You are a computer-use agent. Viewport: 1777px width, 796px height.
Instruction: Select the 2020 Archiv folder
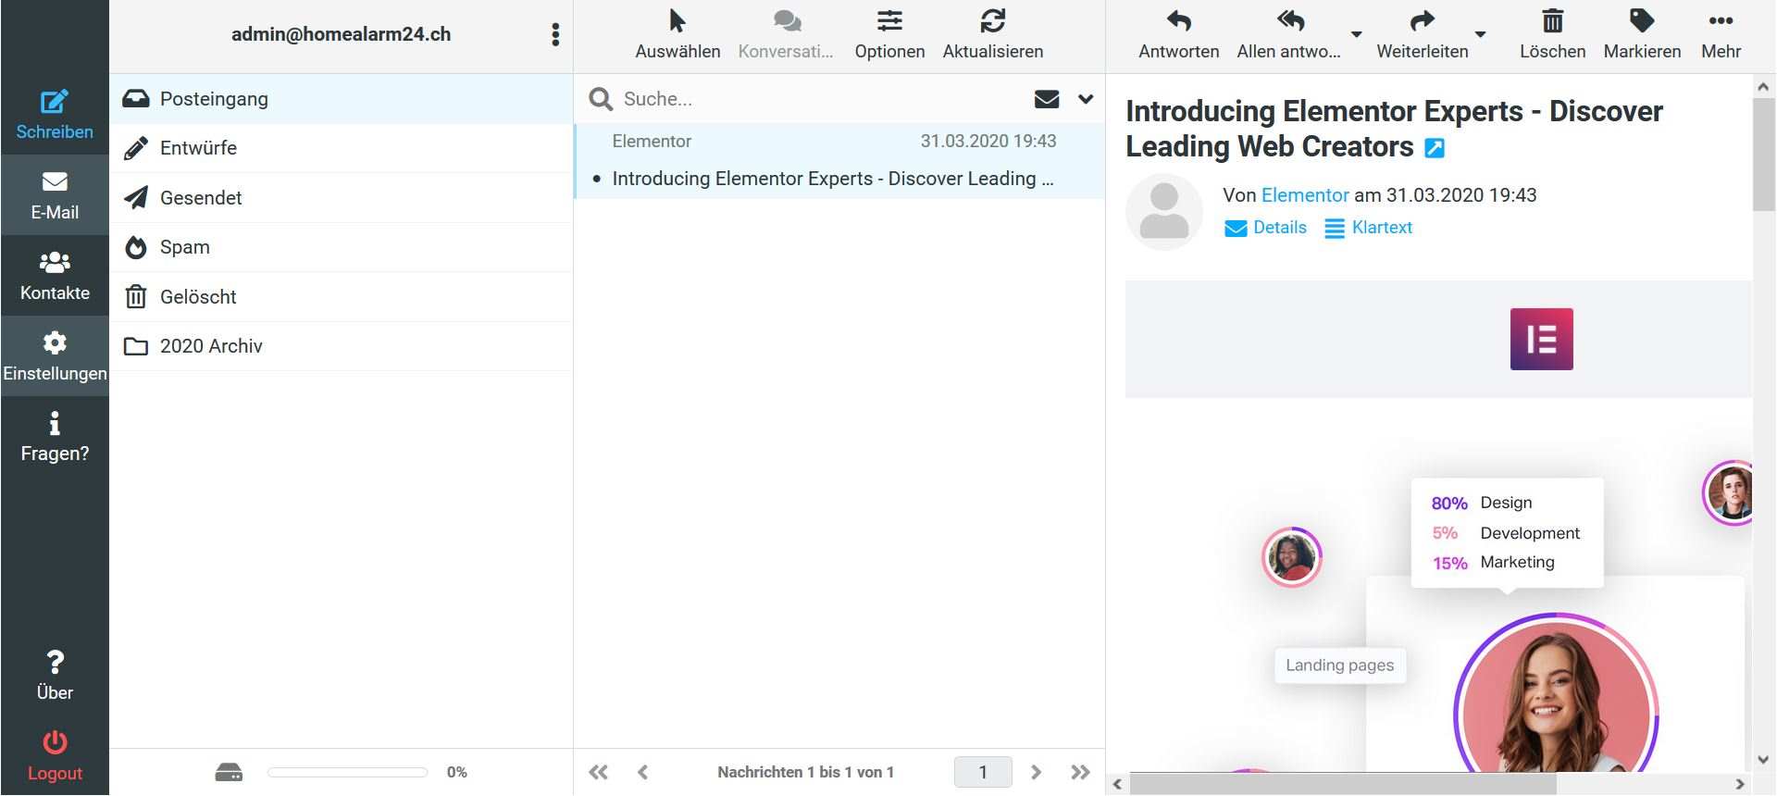[211, 346]
